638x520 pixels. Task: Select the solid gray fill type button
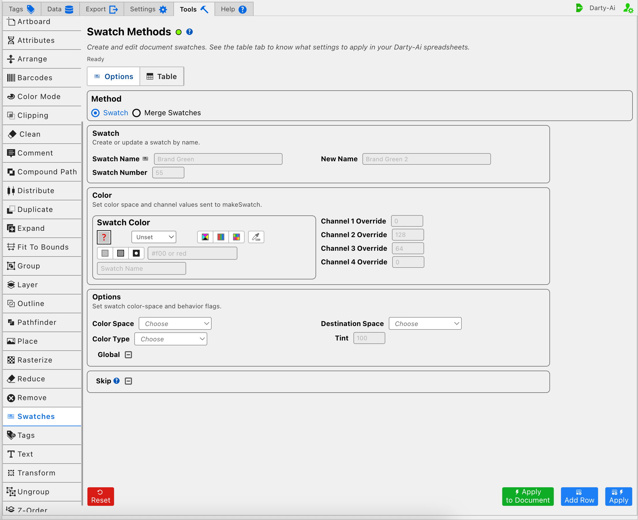pos(105,253)
